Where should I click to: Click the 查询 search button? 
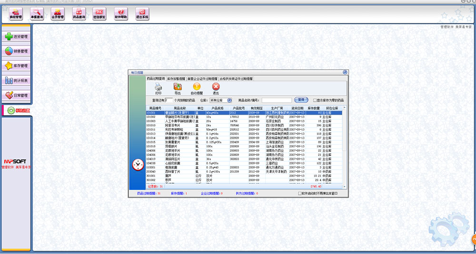(301, 100)
